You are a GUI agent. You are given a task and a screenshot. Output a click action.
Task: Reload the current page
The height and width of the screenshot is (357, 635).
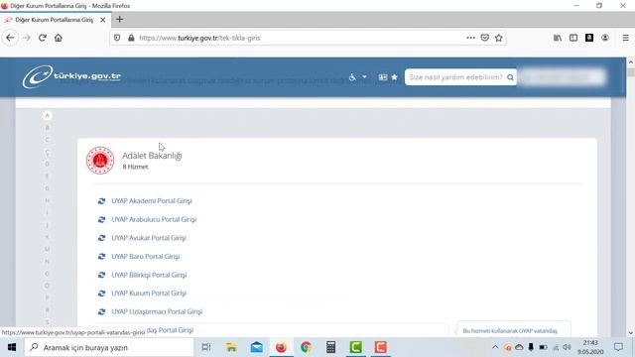pyautogui.click(x=42, y=38)
